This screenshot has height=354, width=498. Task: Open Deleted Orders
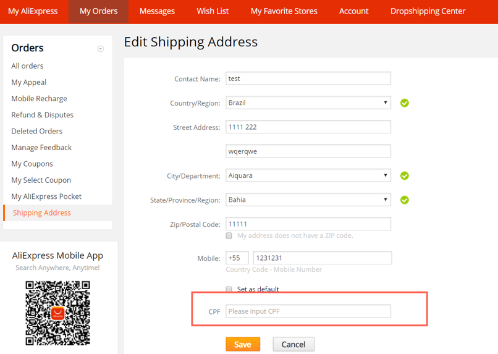37,132
